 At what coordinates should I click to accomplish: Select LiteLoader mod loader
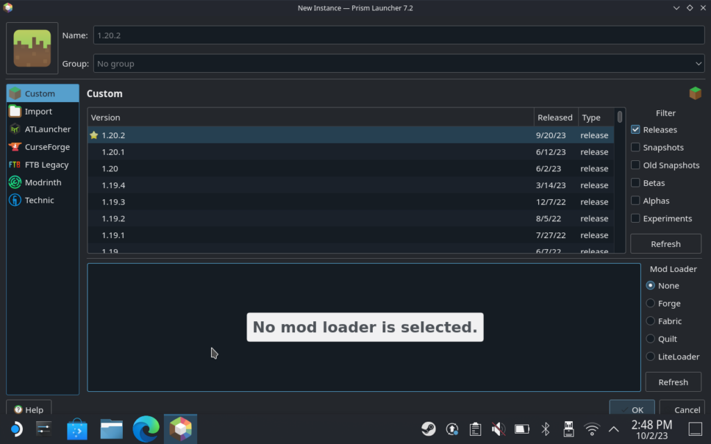point(650,357)
